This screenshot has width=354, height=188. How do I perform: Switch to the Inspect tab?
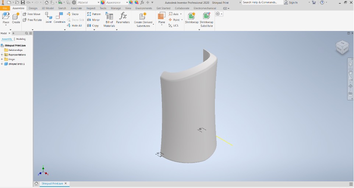click(x=91, y=8)
